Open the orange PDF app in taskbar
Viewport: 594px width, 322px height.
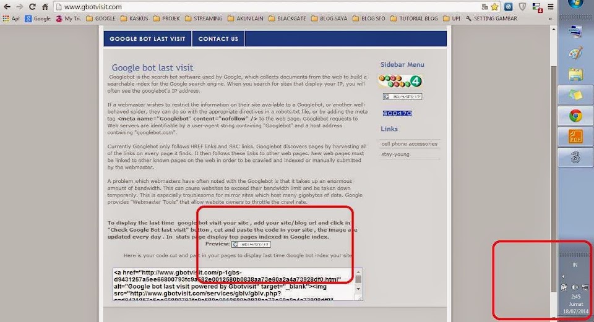tap(575, 137)
